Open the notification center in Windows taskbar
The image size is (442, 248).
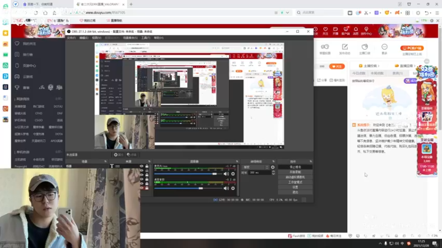(435, 244)
